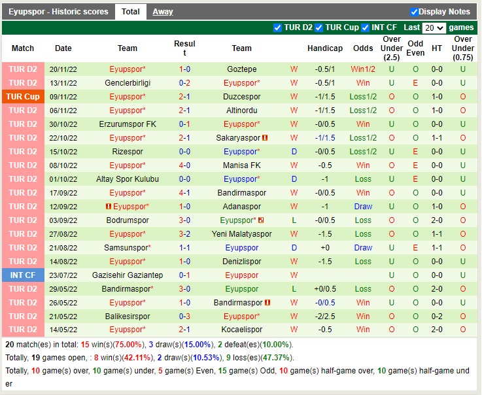This screenshot has height=395, width=482.
Task: Click the 0-2 score at Genclerbirligi
Action: point(184,83)
